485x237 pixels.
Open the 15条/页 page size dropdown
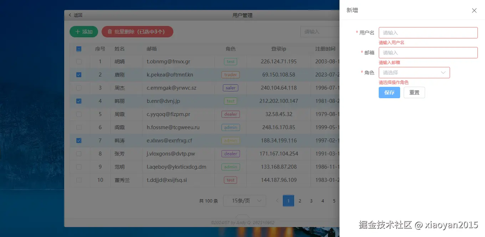[x=244, y=201]
